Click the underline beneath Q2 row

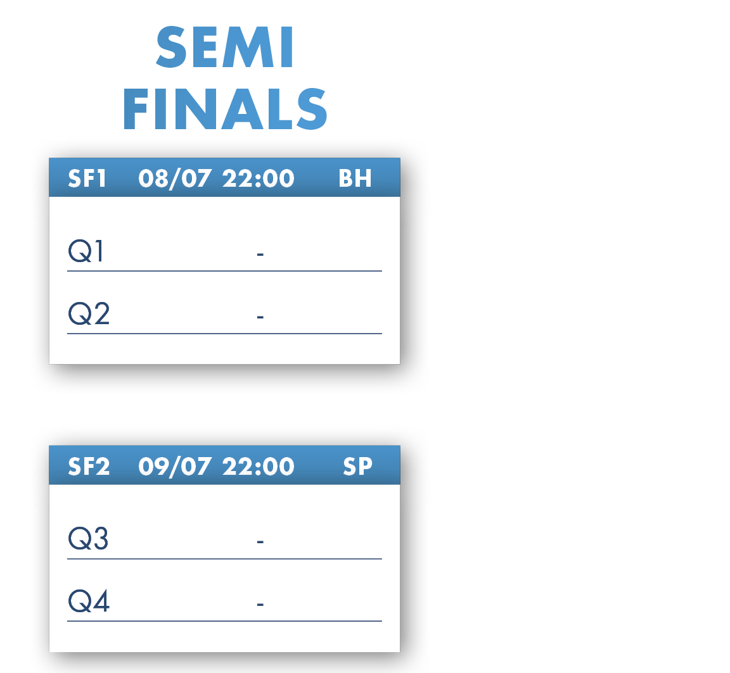coord(224,334)
